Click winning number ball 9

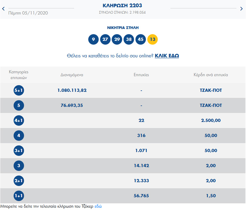93,39
